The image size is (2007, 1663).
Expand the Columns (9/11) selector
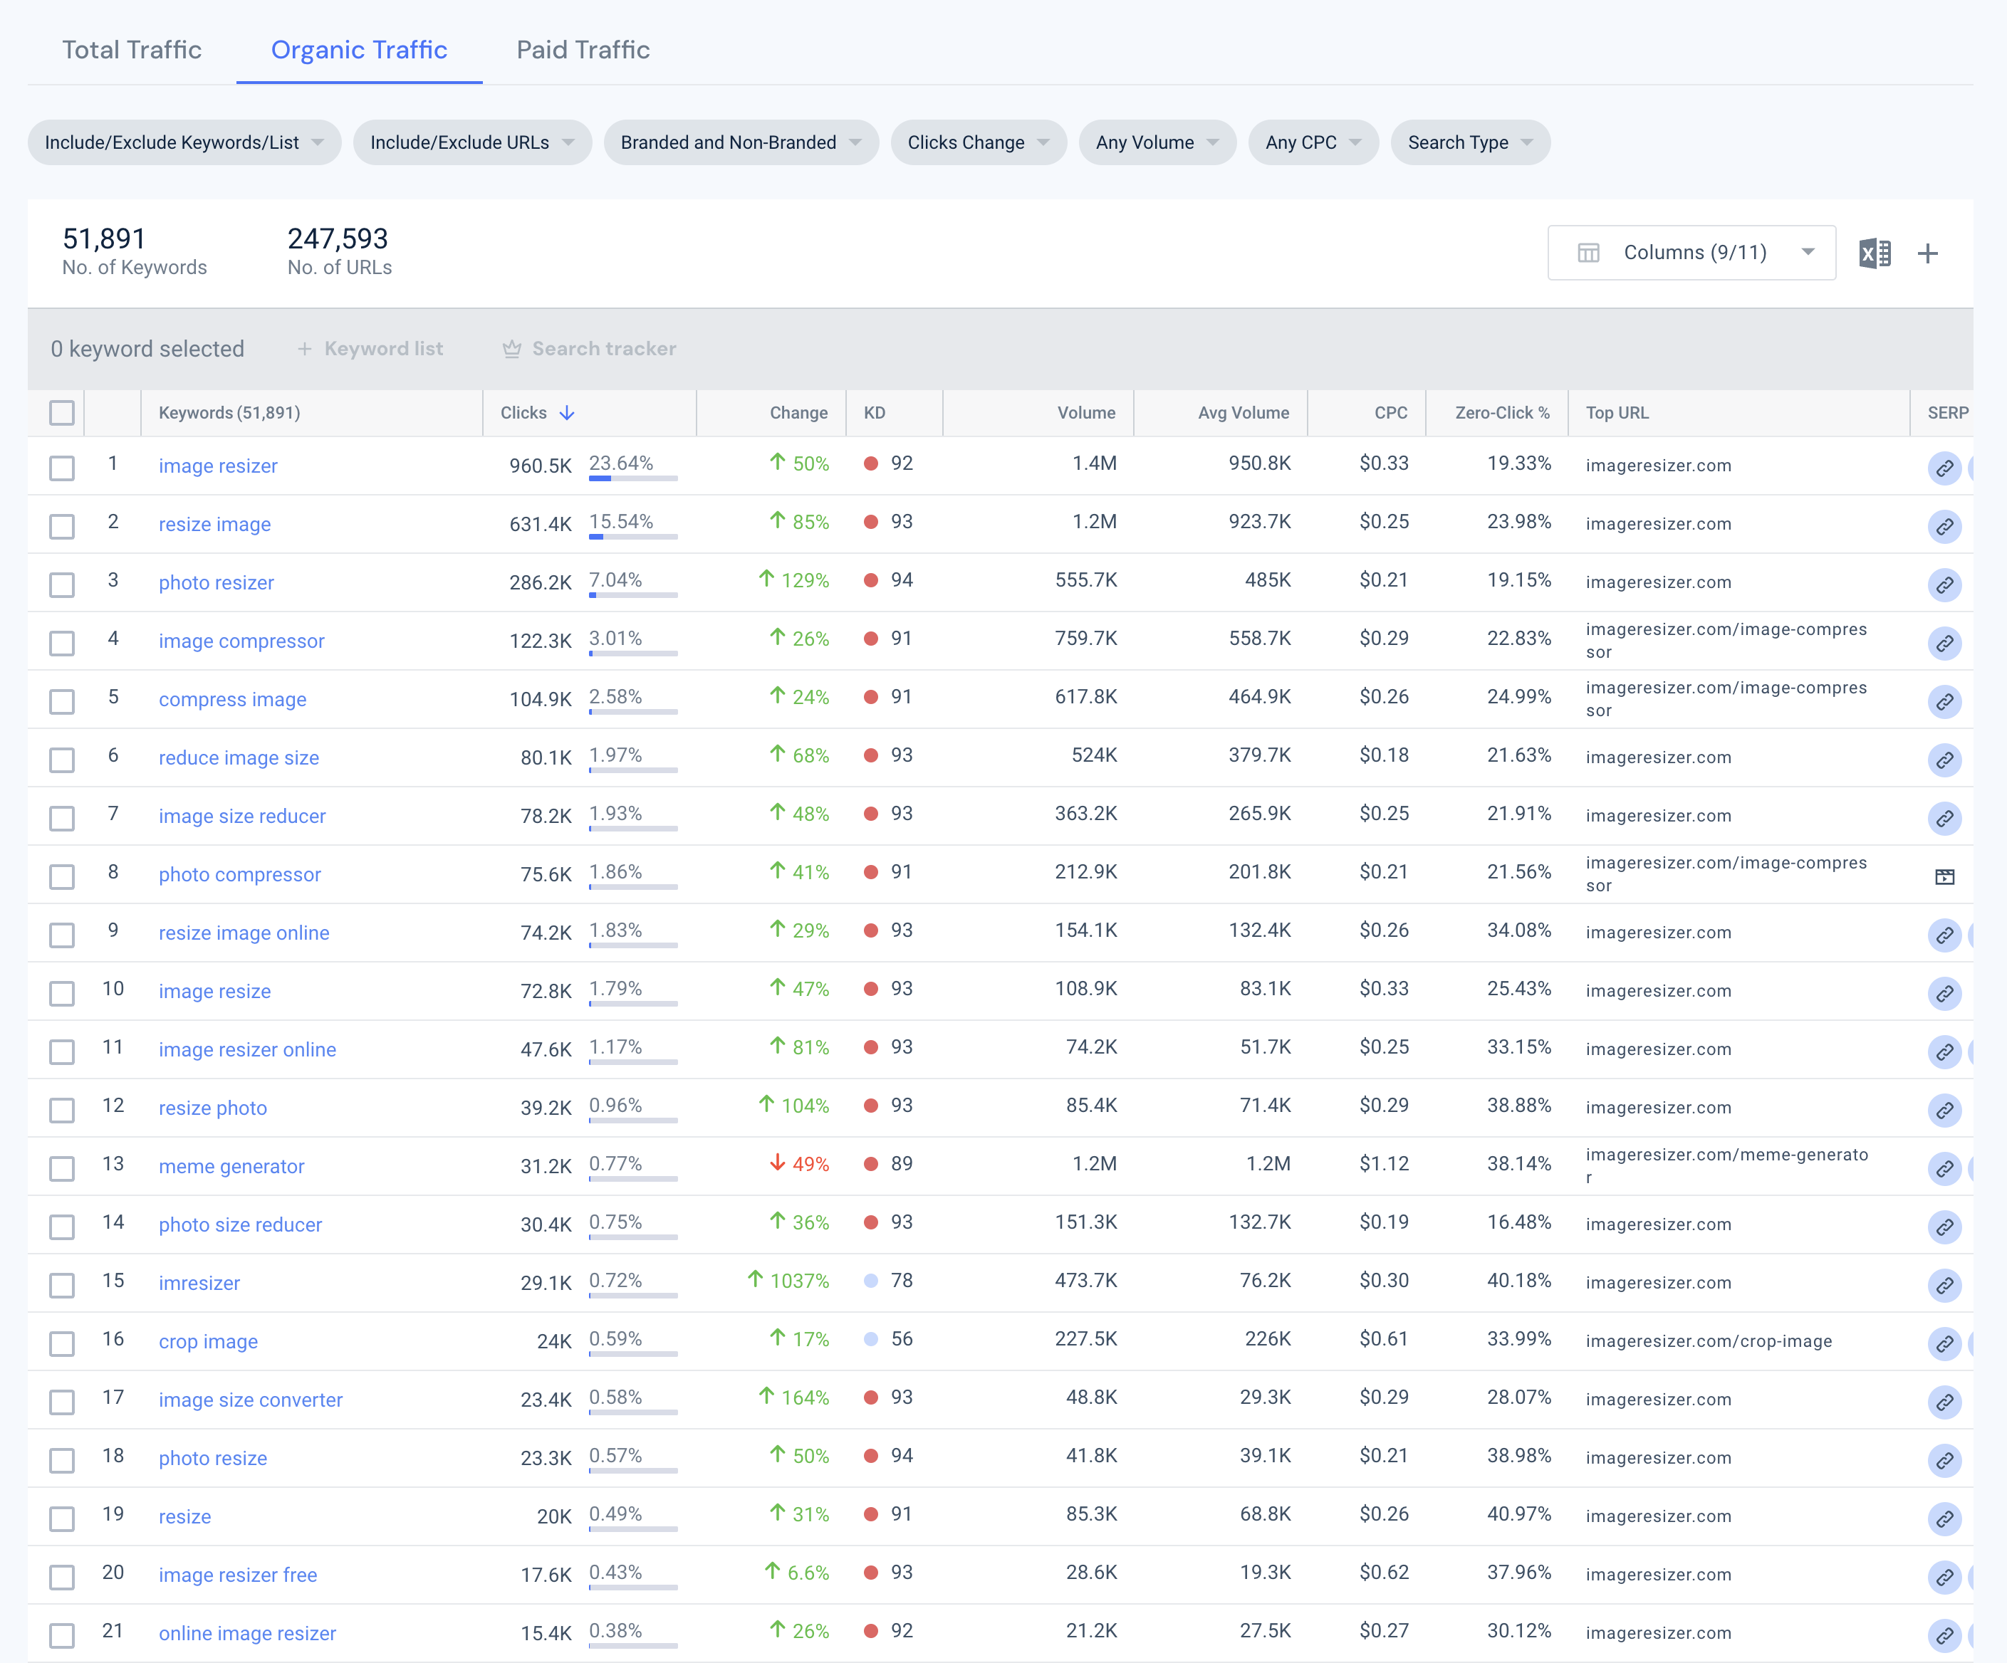pos(1691,253)
